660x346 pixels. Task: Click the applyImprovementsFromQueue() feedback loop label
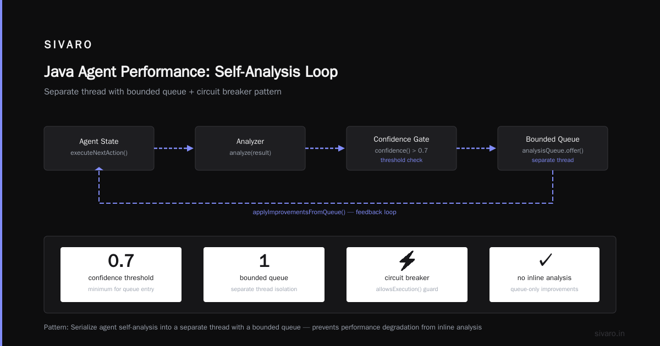click(x=324, y=212)
